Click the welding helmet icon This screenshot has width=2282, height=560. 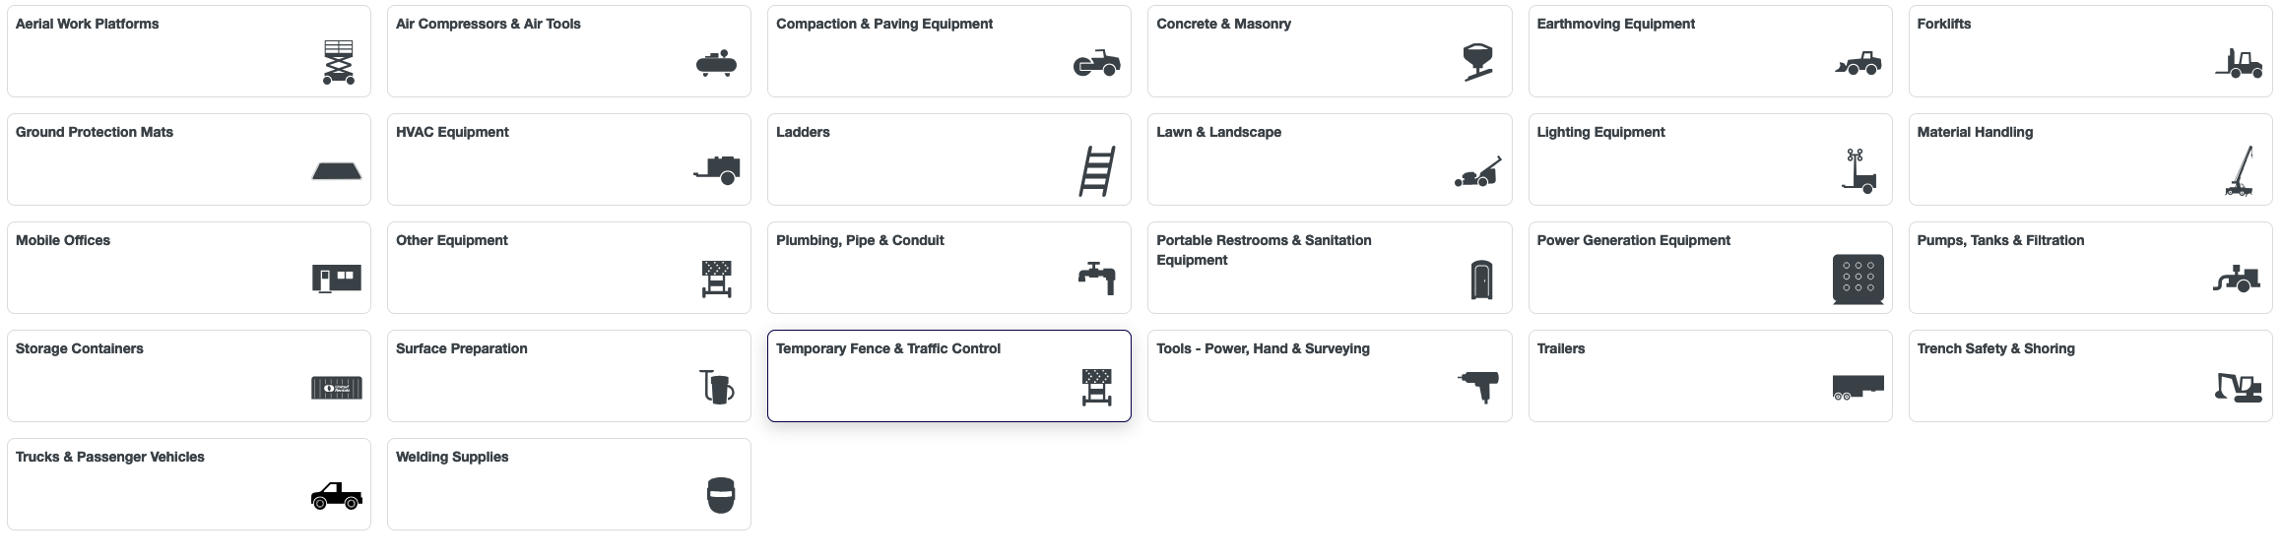721,495
